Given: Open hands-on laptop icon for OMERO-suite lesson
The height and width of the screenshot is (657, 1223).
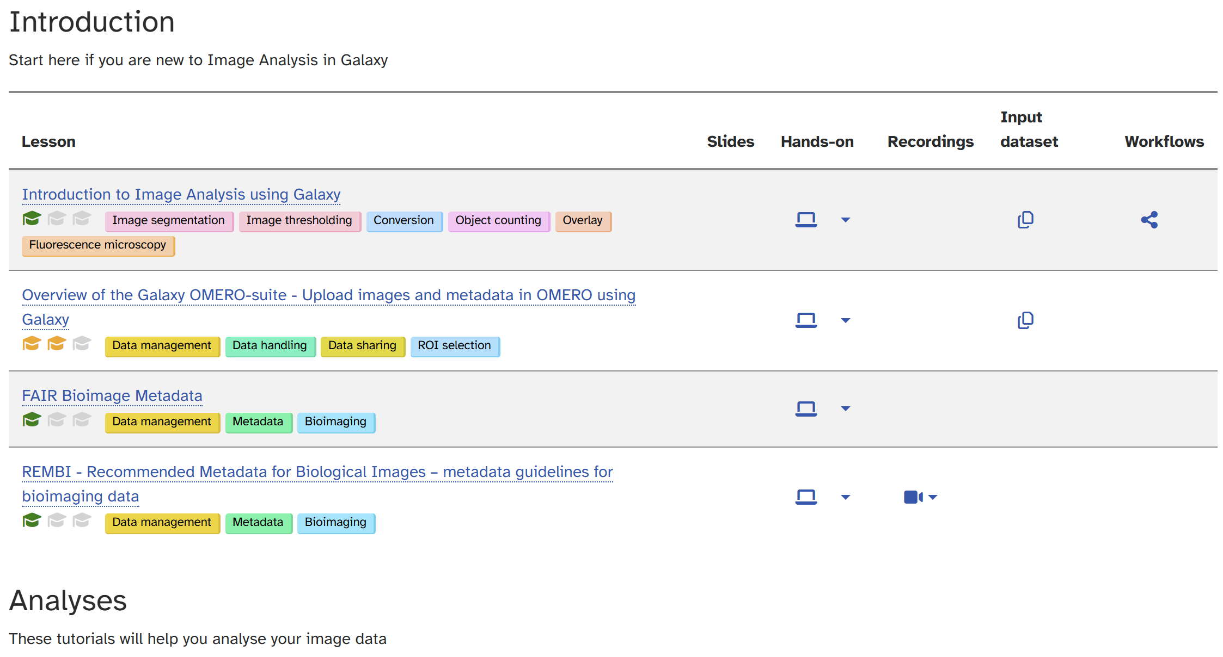Looking at the screenshot, I should pyautogui.click(x=806, y=320).
